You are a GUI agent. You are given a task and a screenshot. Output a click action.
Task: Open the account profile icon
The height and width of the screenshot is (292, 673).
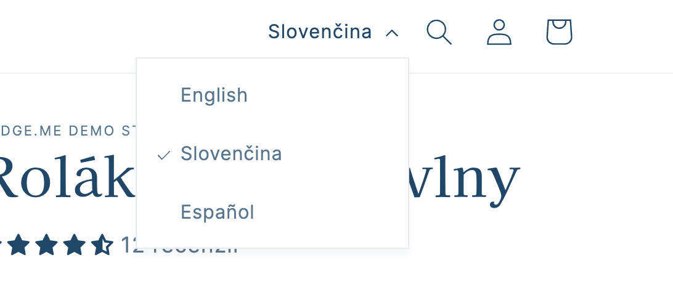pyautogui.click(x=499, y=32)
